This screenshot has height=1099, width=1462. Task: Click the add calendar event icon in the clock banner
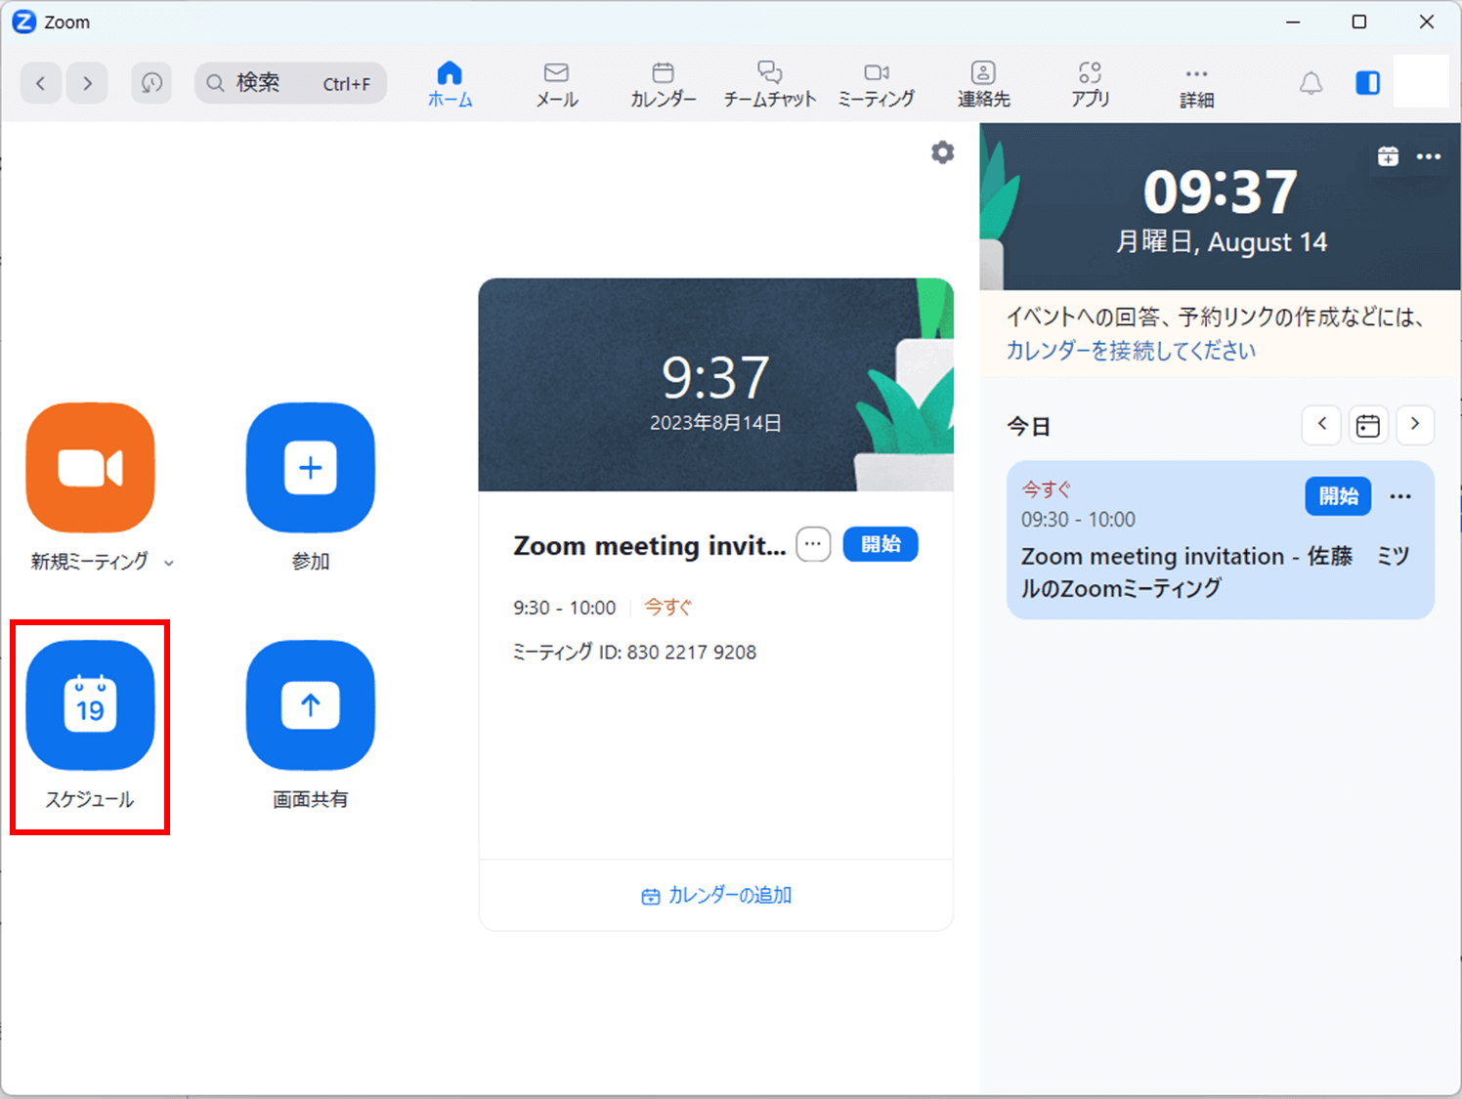(1388, 156)
